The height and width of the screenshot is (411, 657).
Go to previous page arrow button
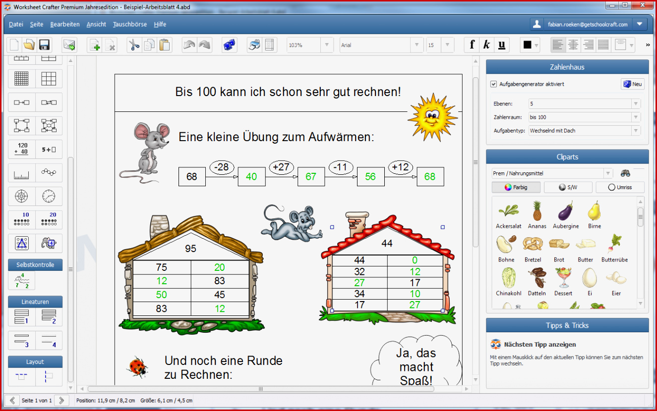click(x=12, y=400)
